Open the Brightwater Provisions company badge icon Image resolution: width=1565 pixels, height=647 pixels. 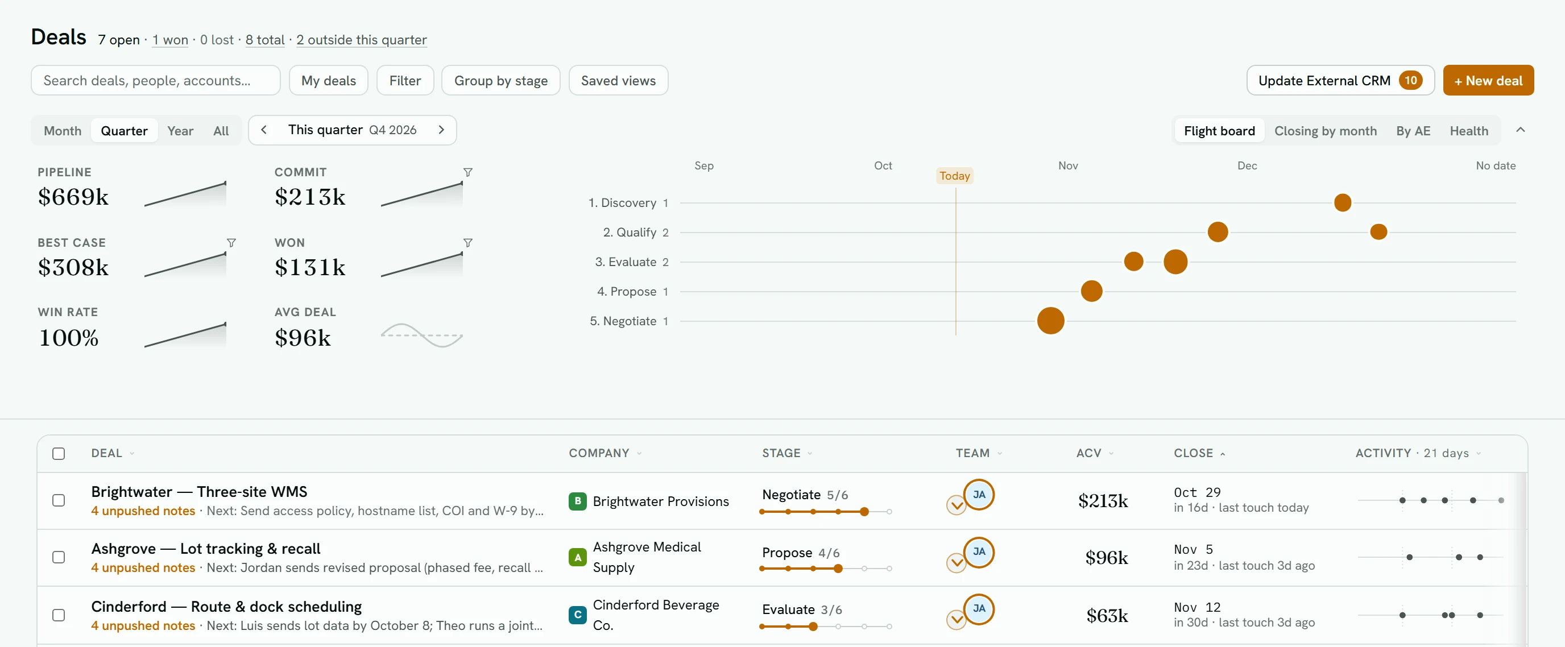click(x=577, y=501)
